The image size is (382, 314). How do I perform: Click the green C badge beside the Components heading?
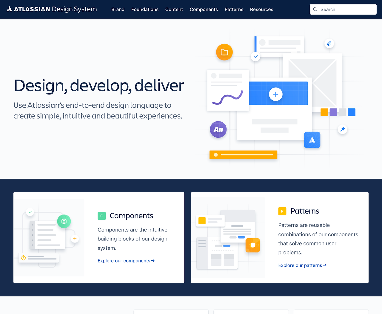101,216
